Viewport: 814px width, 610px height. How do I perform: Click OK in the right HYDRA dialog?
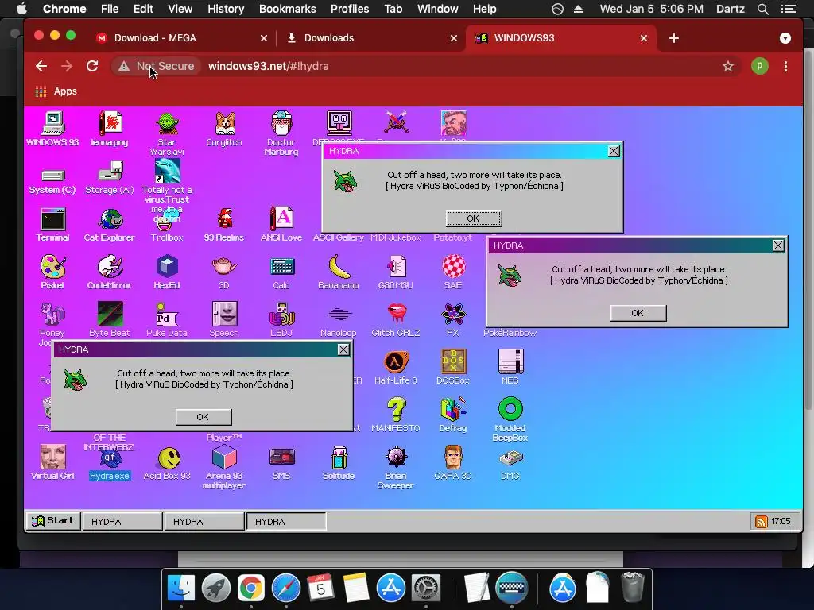point(638,313)
